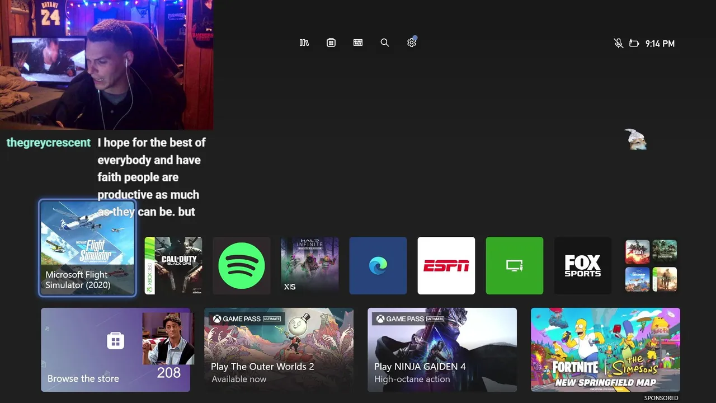
Task: Click Game Pass Ultimate badge on Outer Worlds
Action: coord(247,319)
